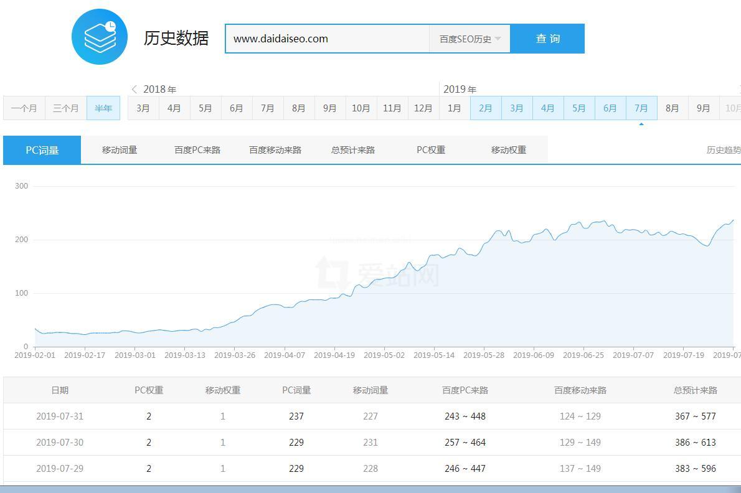Open the 总预计来路 tab
The image size is (741, 493).
(353, 150)
